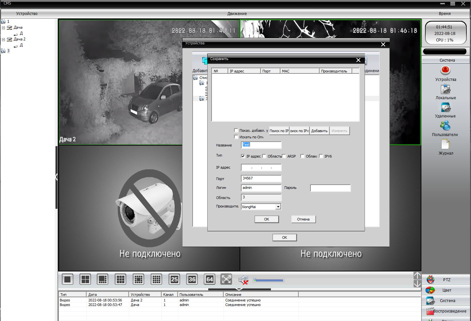Open the PTZ panel tab
Image resolution: width=471 pixels, height=321 pixels.
pos(446,280)
